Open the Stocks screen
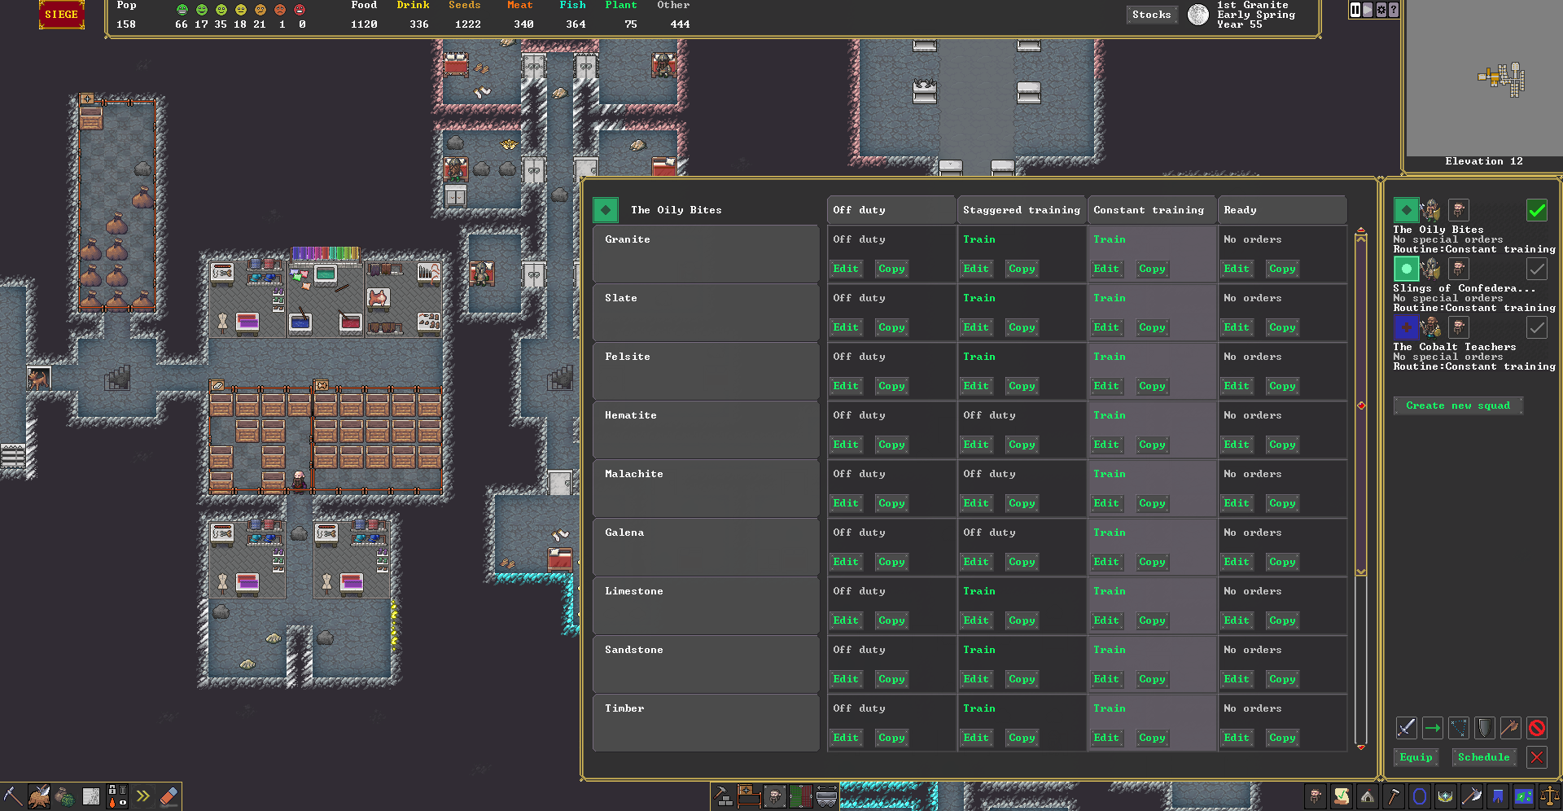Image resolution: width=1563 pixels, height=811 pixels. 1152,14
